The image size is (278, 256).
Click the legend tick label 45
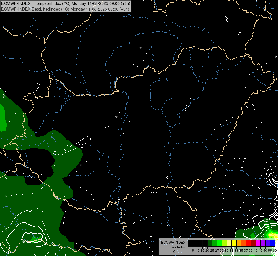point(260,251)
